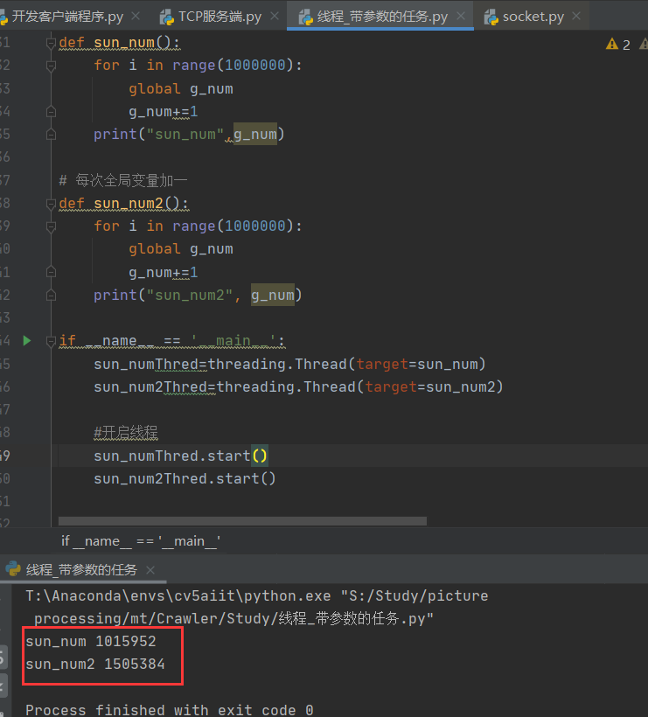
Task: Collapse the def sun_num2() function fold
Action: 51,204
